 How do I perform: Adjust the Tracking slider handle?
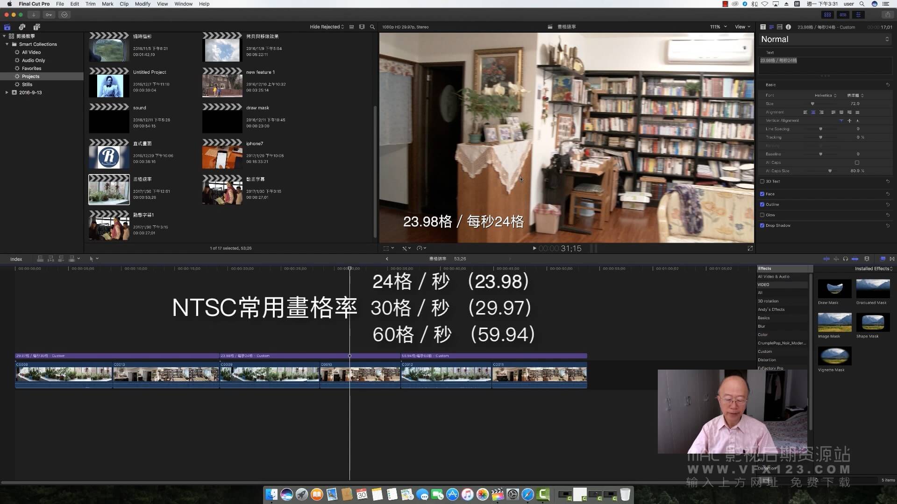821,138
